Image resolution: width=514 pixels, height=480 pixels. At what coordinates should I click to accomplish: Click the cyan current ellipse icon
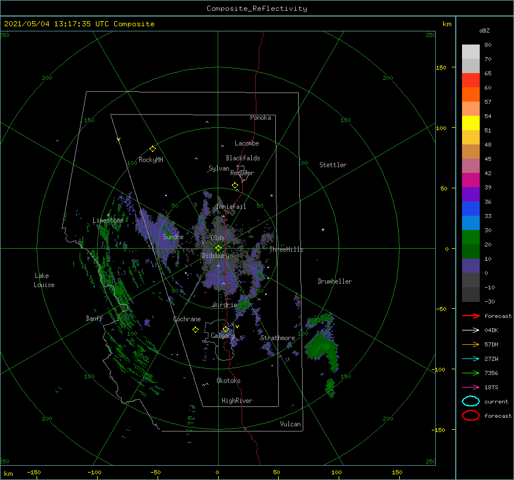(x=471, y=401)
